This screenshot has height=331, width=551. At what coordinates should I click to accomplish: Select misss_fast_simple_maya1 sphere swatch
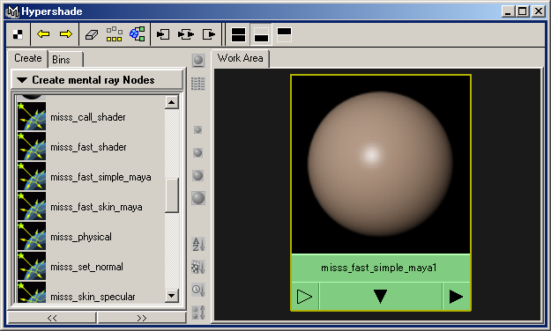pyautogui.click(x=381, y=165)
